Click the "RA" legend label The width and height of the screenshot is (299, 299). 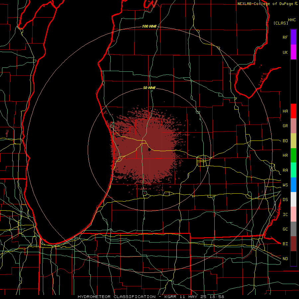(x=285, y=170)
